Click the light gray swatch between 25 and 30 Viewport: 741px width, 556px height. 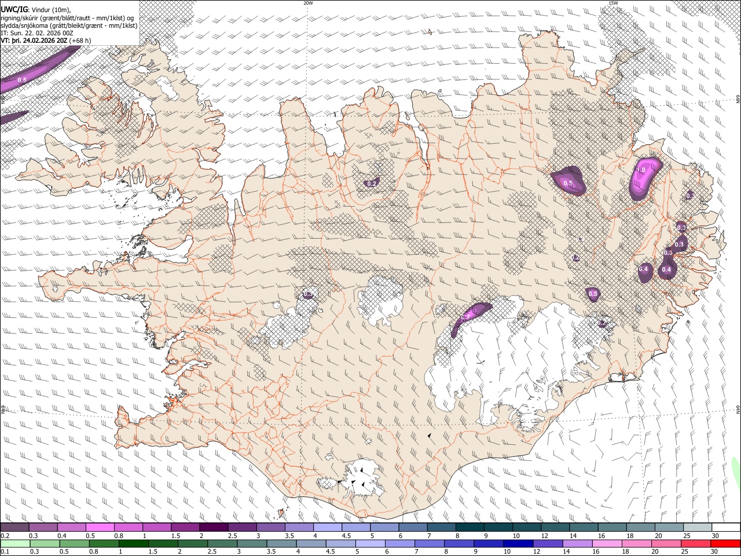[698, 528]
